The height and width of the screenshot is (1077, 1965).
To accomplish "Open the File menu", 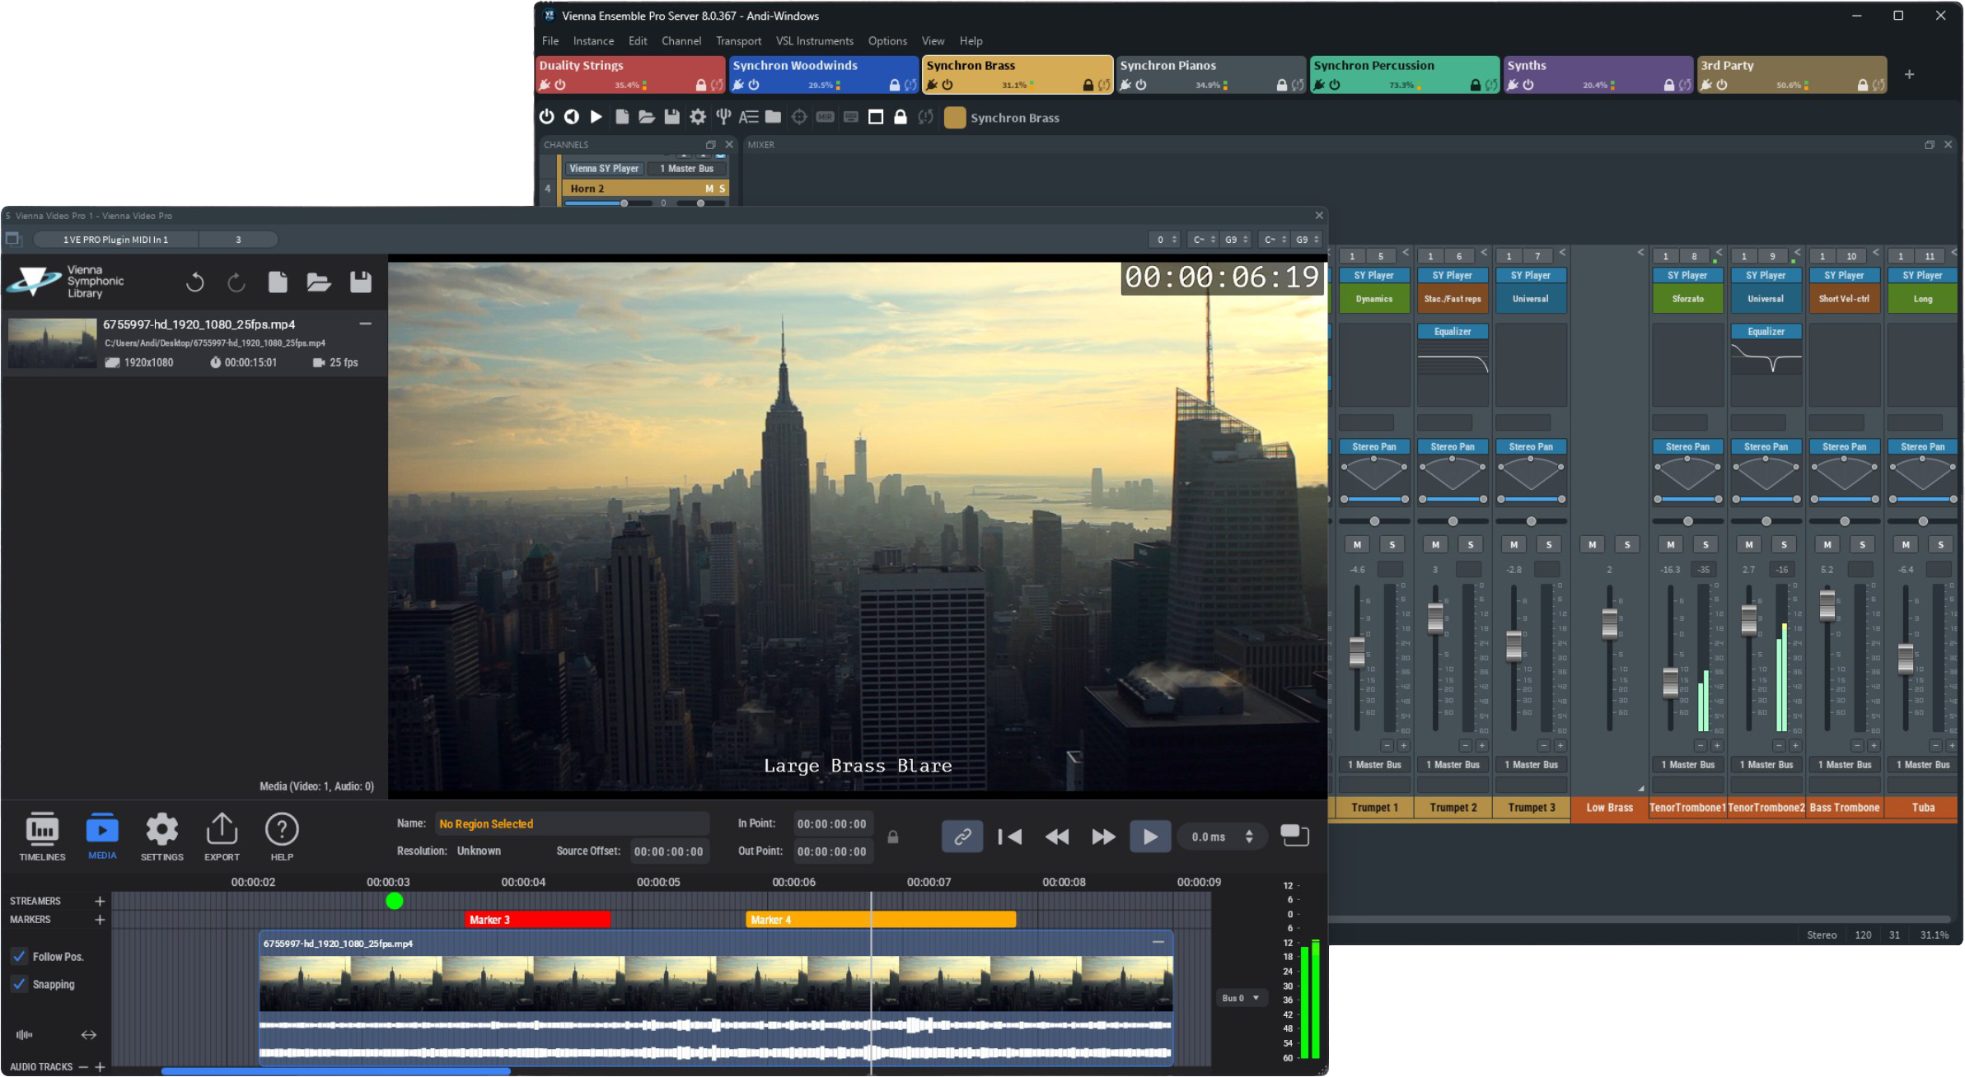I will click(550, 40).
